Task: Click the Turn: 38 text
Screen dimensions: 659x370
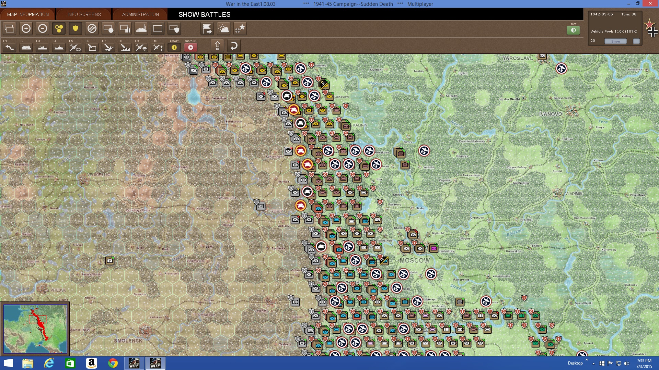Action: pos(628,14)
